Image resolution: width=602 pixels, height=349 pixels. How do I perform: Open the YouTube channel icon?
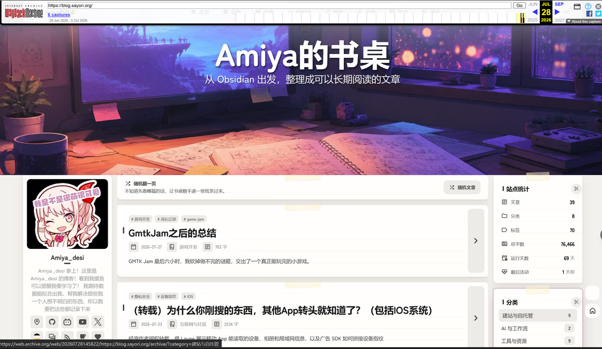[x=83, y=322]
